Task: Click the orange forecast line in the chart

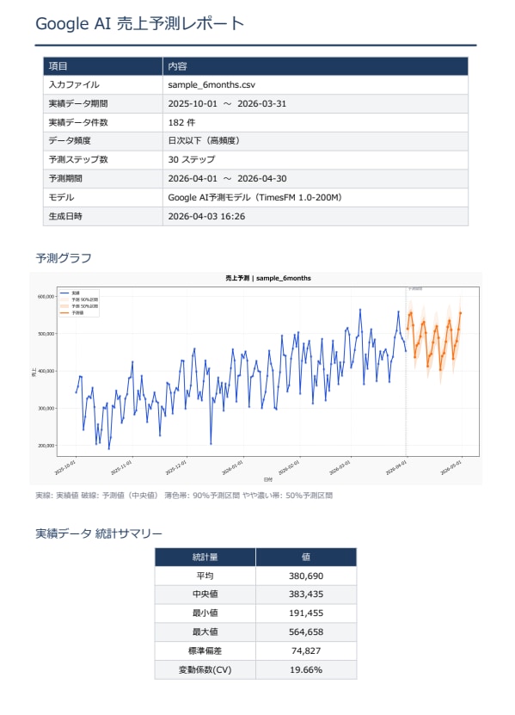Action: (434, 342)
